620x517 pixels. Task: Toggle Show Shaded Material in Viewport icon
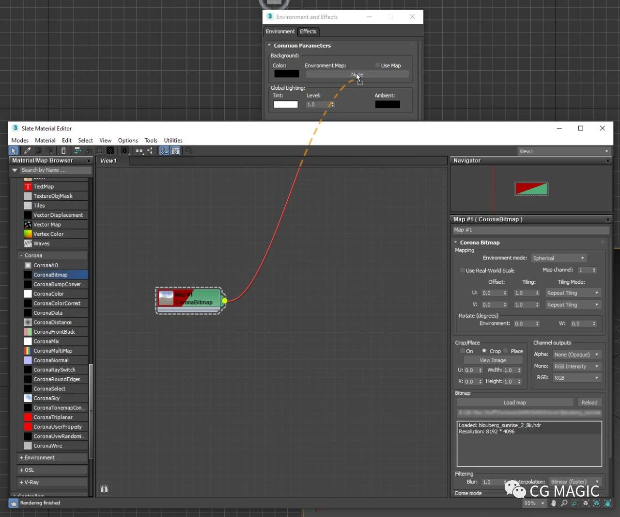pos(99,151)
